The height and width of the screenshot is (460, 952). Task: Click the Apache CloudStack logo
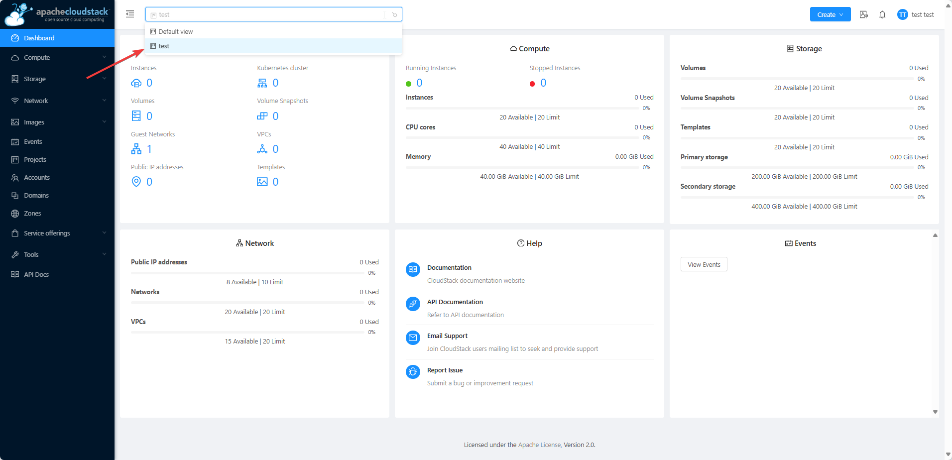click(57, 14)
